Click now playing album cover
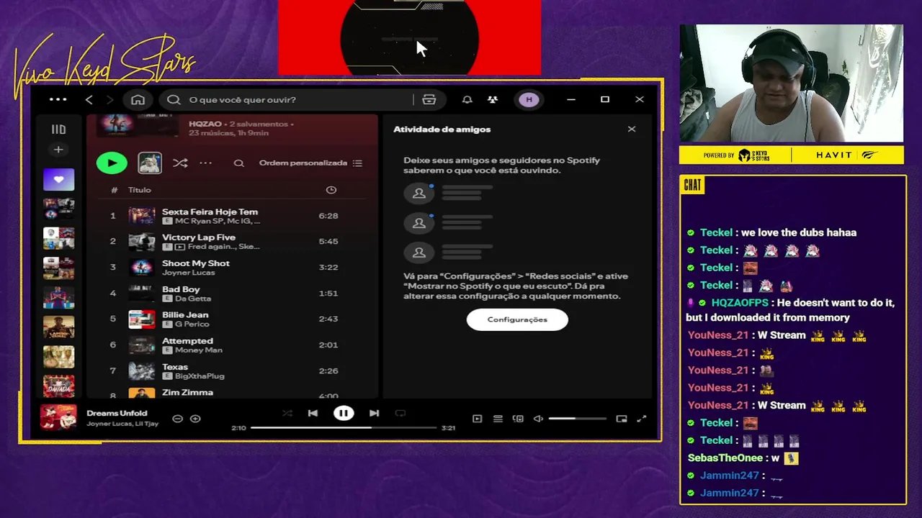 click(58, 417)
